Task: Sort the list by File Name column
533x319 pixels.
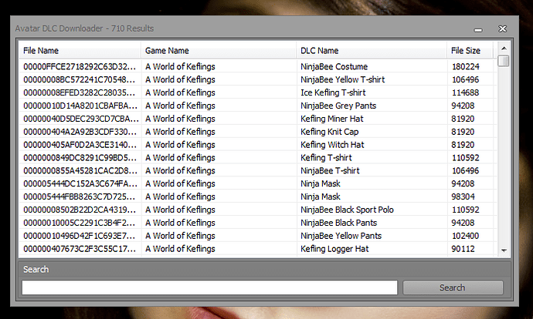Action: click(x=80, y=51)
